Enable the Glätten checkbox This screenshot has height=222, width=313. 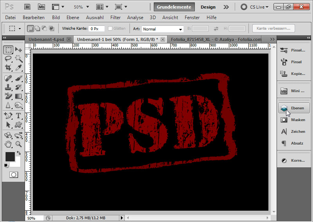[x=110, y=29]
